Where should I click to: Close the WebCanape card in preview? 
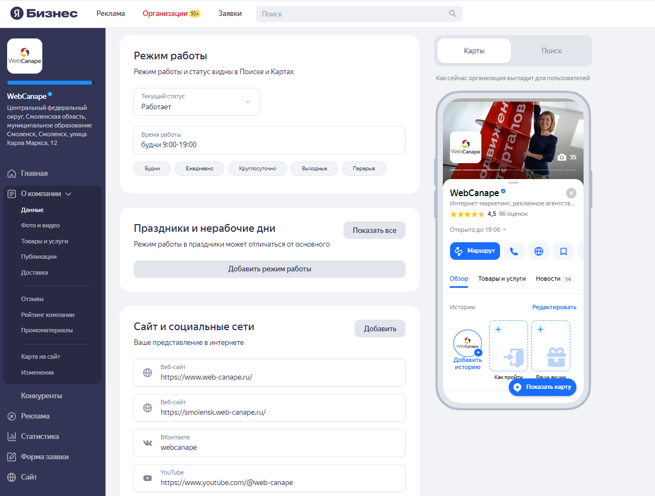pos(571,193)
